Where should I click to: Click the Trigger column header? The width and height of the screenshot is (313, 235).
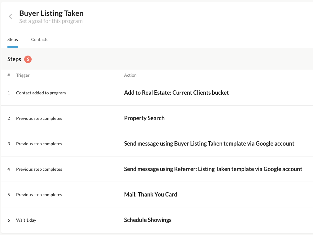coord(23,75)
